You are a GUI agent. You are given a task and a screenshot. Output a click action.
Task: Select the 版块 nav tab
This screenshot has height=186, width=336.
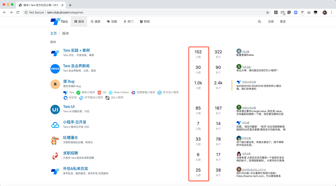pyautogui.click(x=79, y=21)
